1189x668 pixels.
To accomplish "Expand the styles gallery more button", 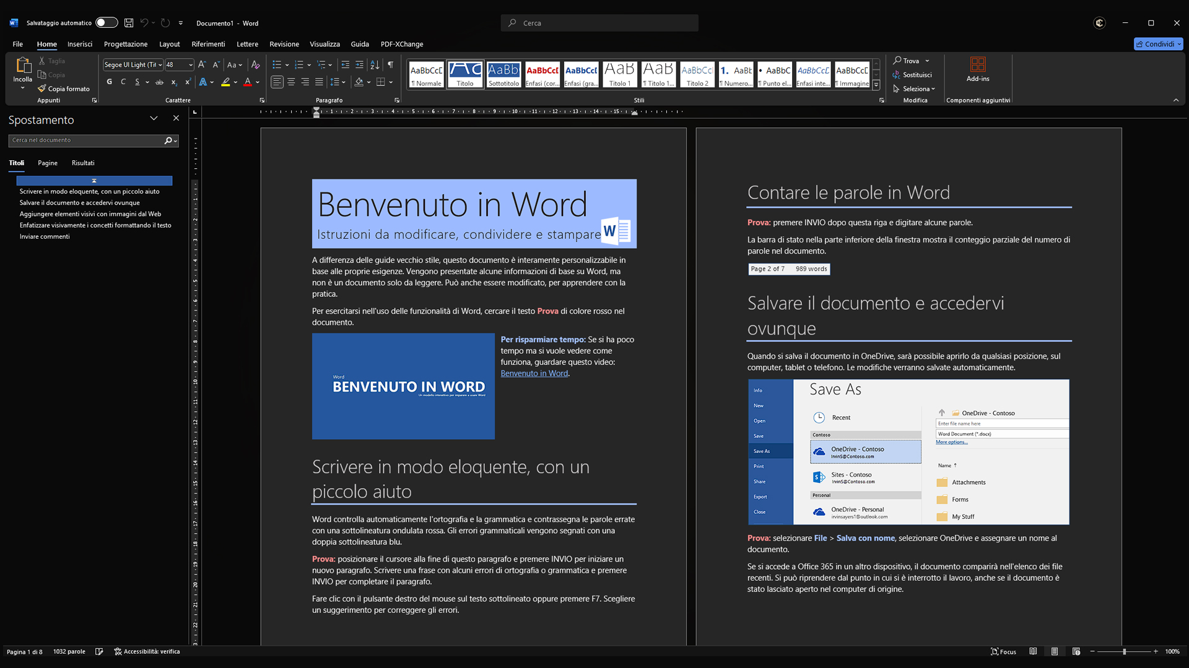I will click(x=876, y=85).
